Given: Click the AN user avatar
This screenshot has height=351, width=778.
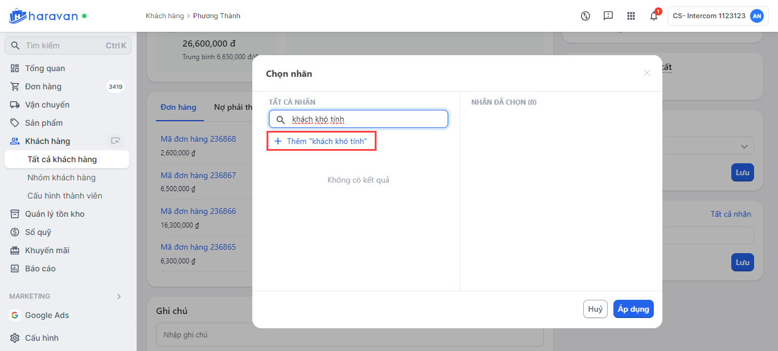Looking at the screenshot, I should coord(756,16).
